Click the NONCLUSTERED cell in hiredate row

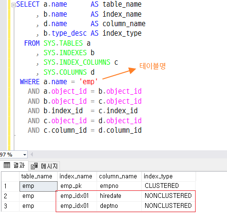(x=168, y=196)
